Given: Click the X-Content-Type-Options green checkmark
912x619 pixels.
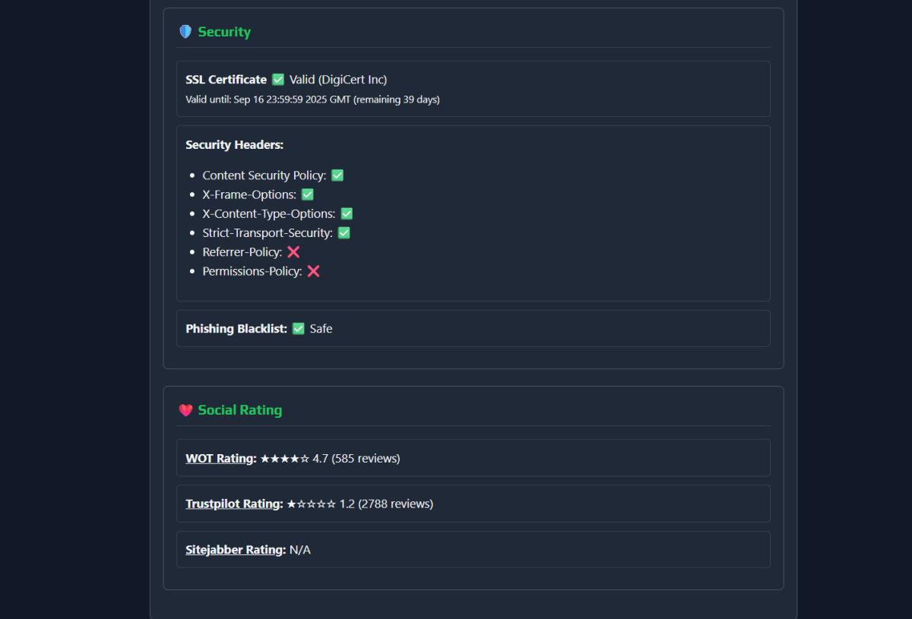Looking at the screenshot, I should tap(347, 214).
